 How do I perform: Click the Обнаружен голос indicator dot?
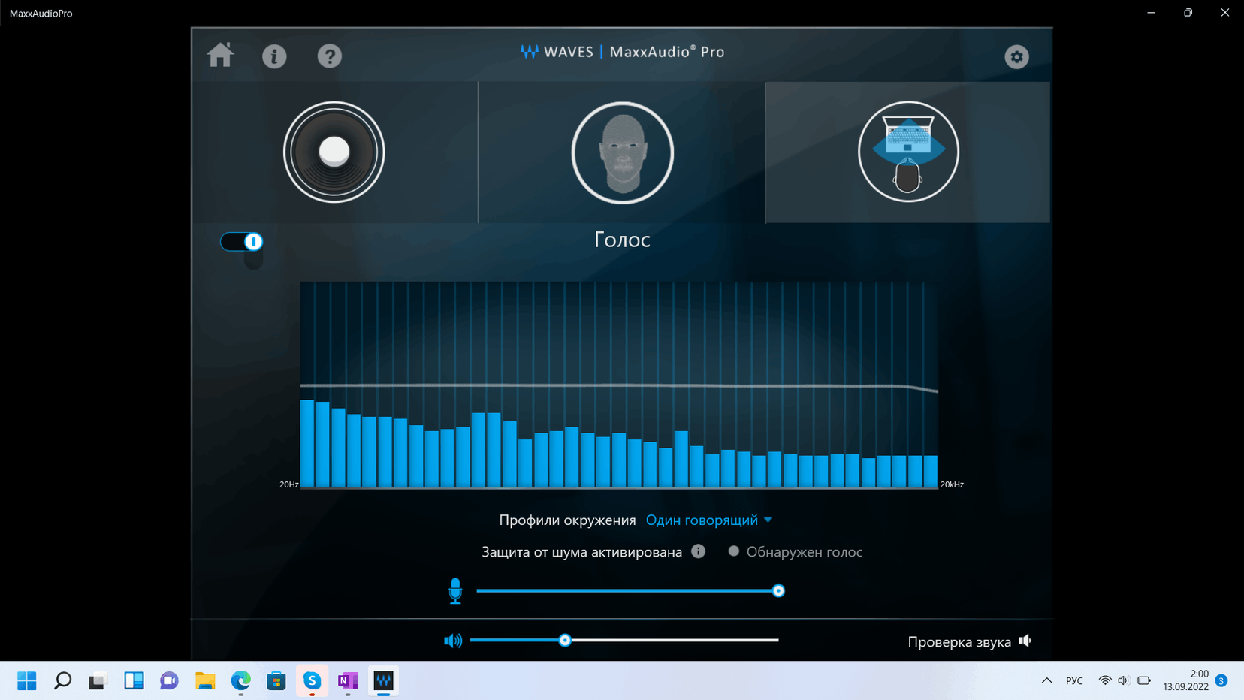pos(734,551)
